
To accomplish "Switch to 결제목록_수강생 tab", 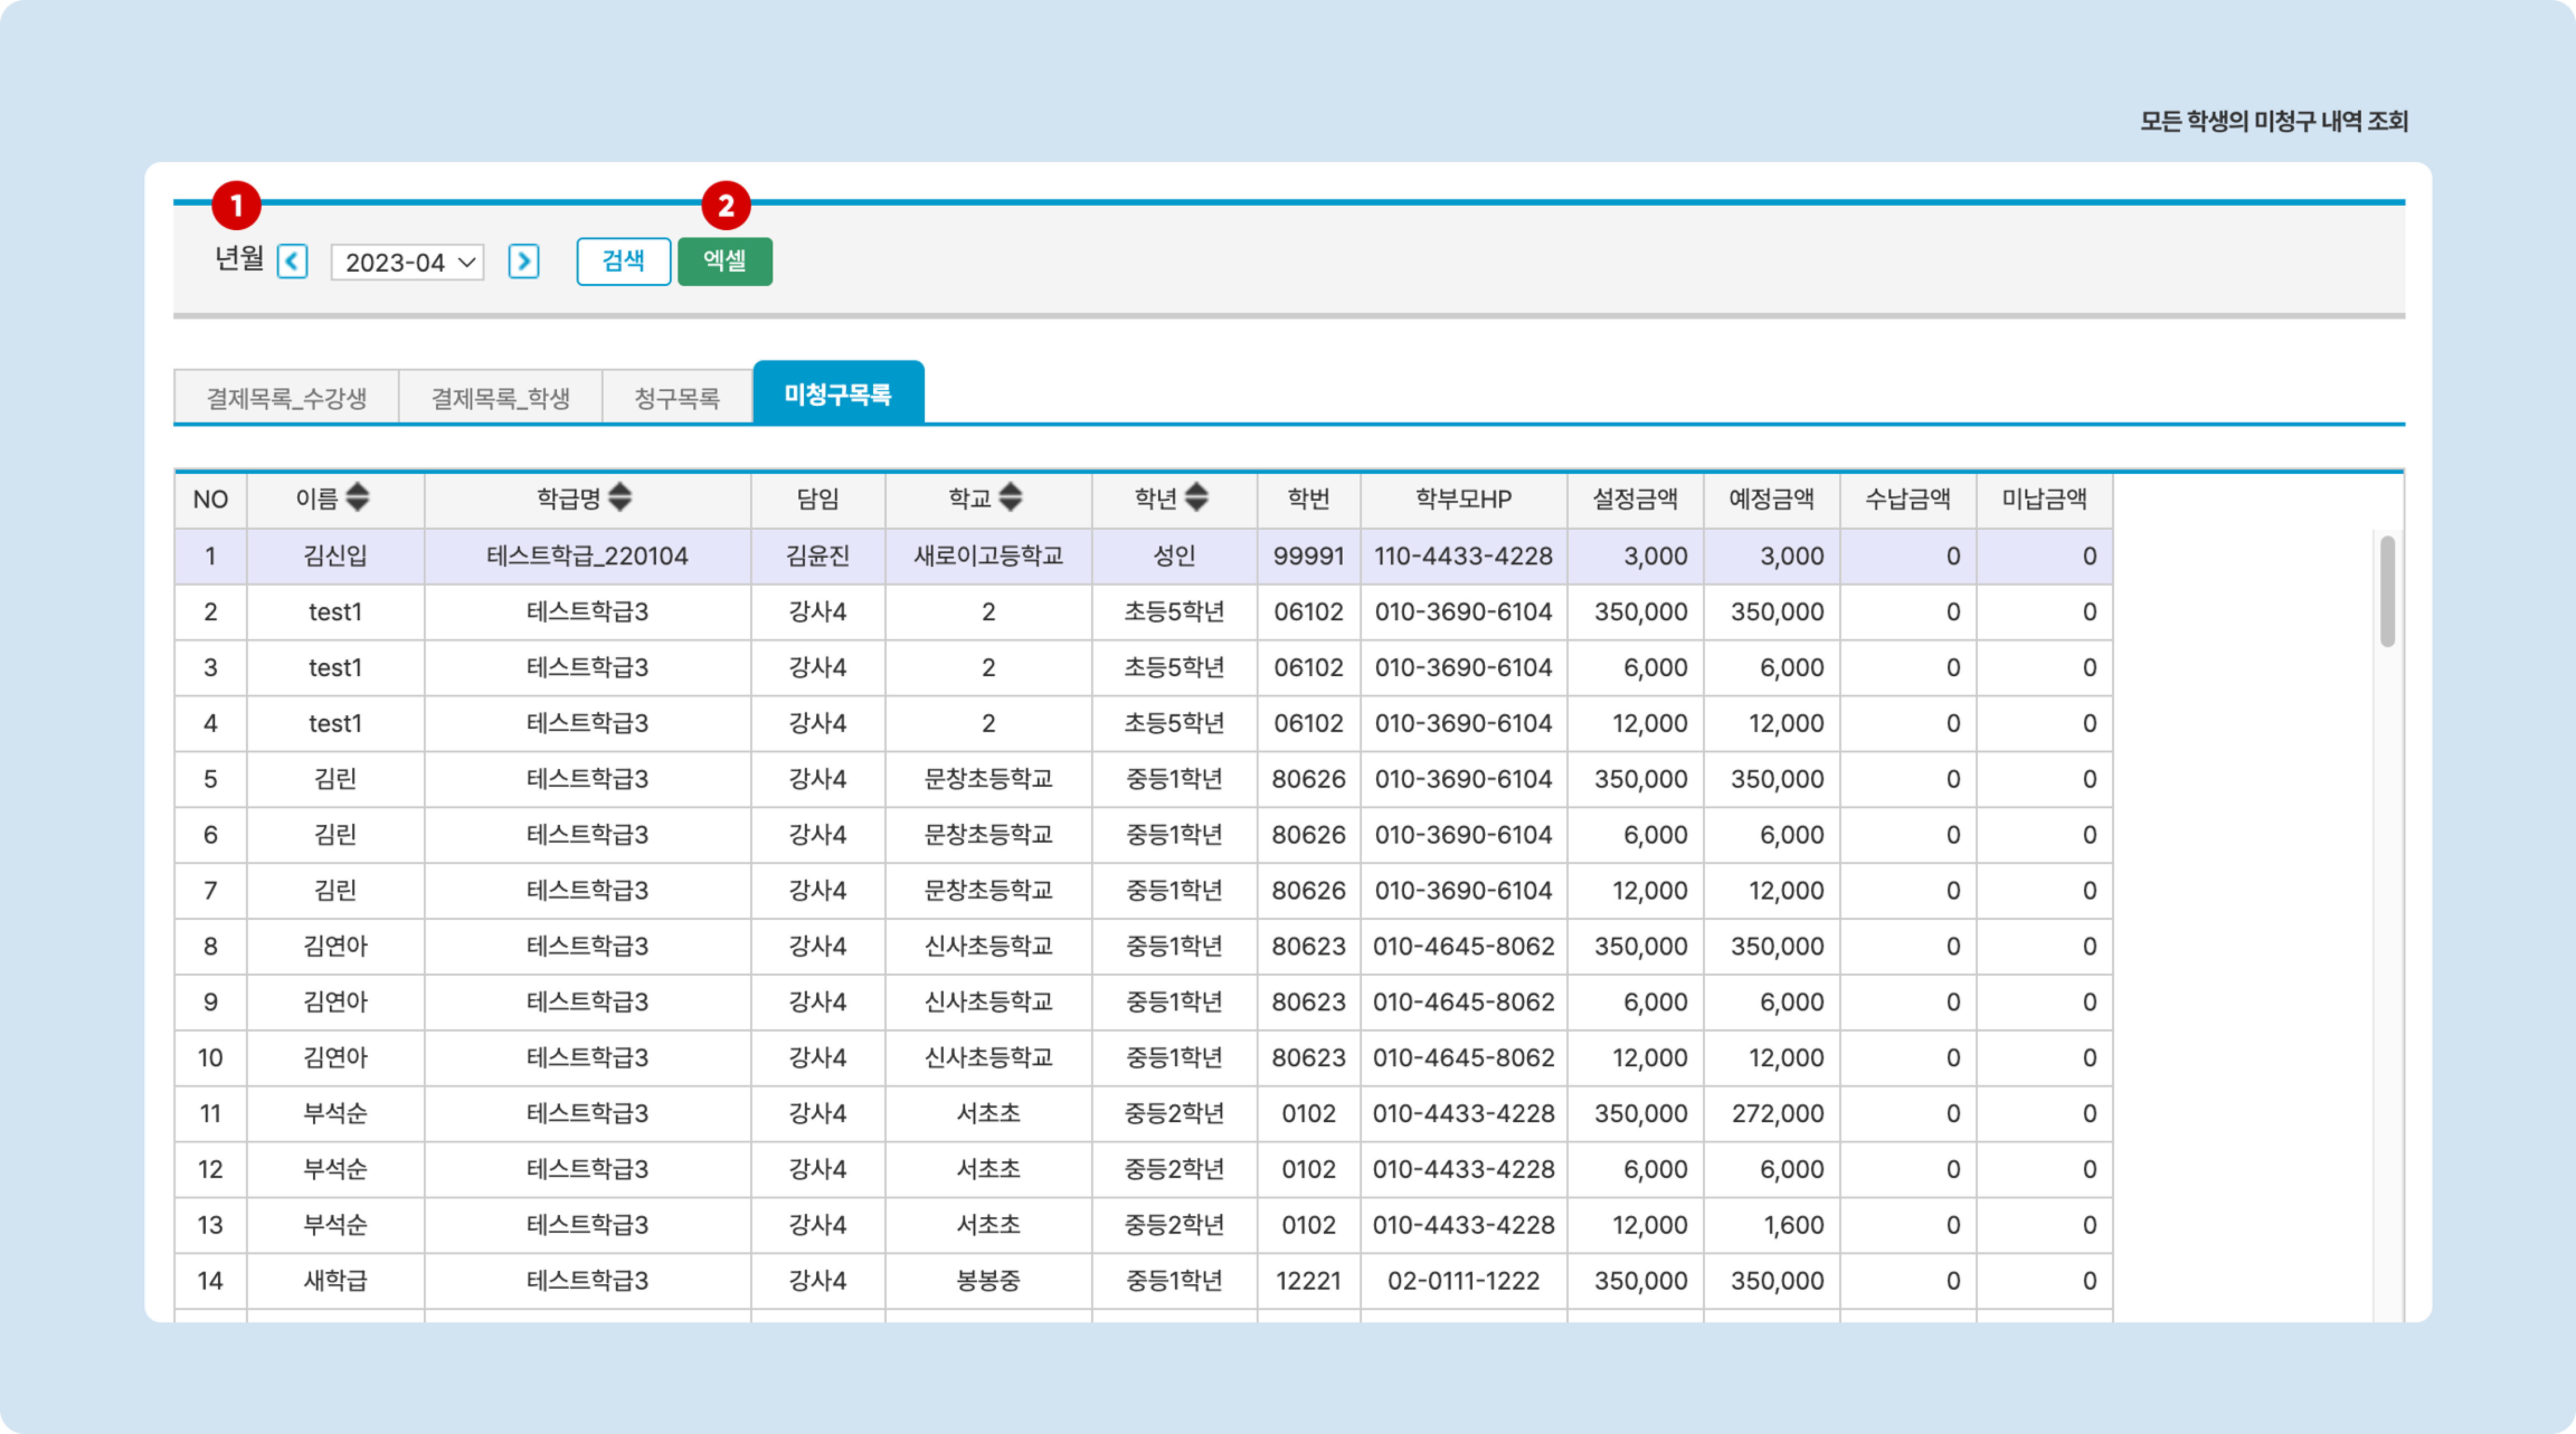I will click(286, 398).
